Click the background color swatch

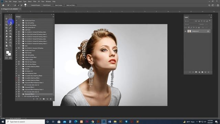click(x=10, y=54)
